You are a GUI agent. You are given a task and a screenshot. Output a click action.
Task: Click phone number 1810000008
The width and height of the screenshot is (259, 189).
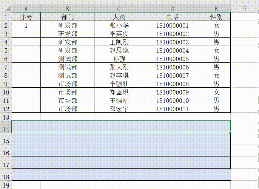(172, 83)
